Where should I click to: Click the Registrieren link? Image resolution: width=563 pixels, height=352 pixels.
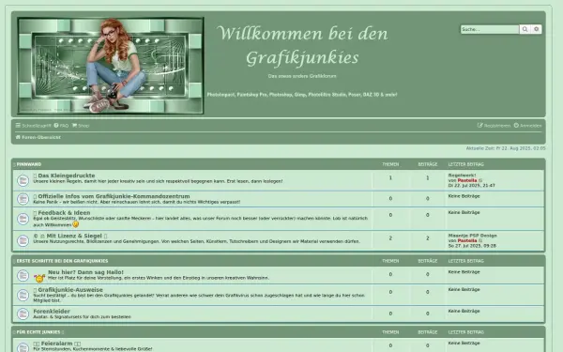494,126
